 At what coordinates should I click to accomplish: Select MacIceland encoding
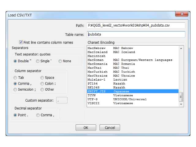tap(133, 52)
